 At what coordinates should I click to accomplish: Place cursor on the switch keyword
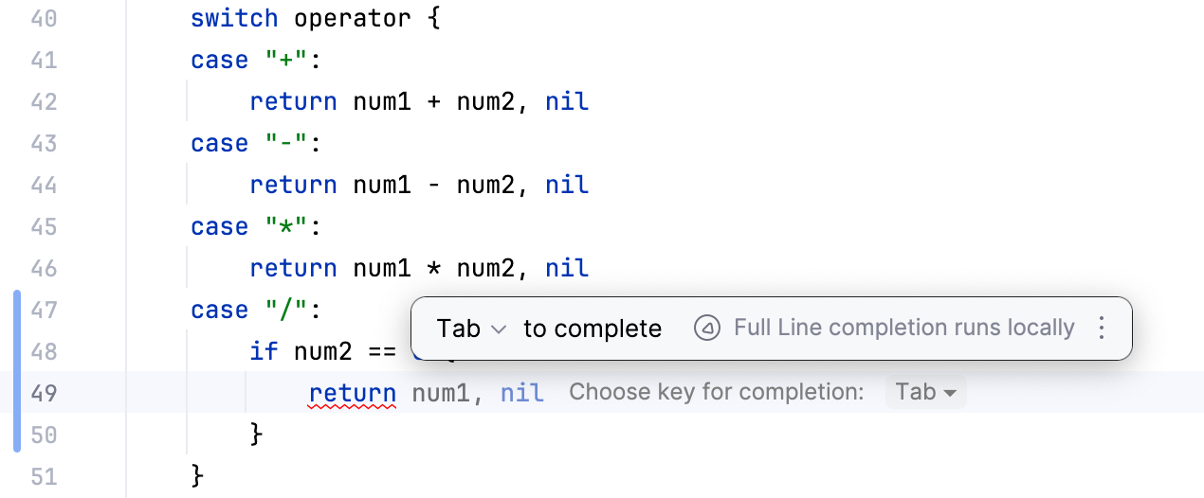(234, 18)
